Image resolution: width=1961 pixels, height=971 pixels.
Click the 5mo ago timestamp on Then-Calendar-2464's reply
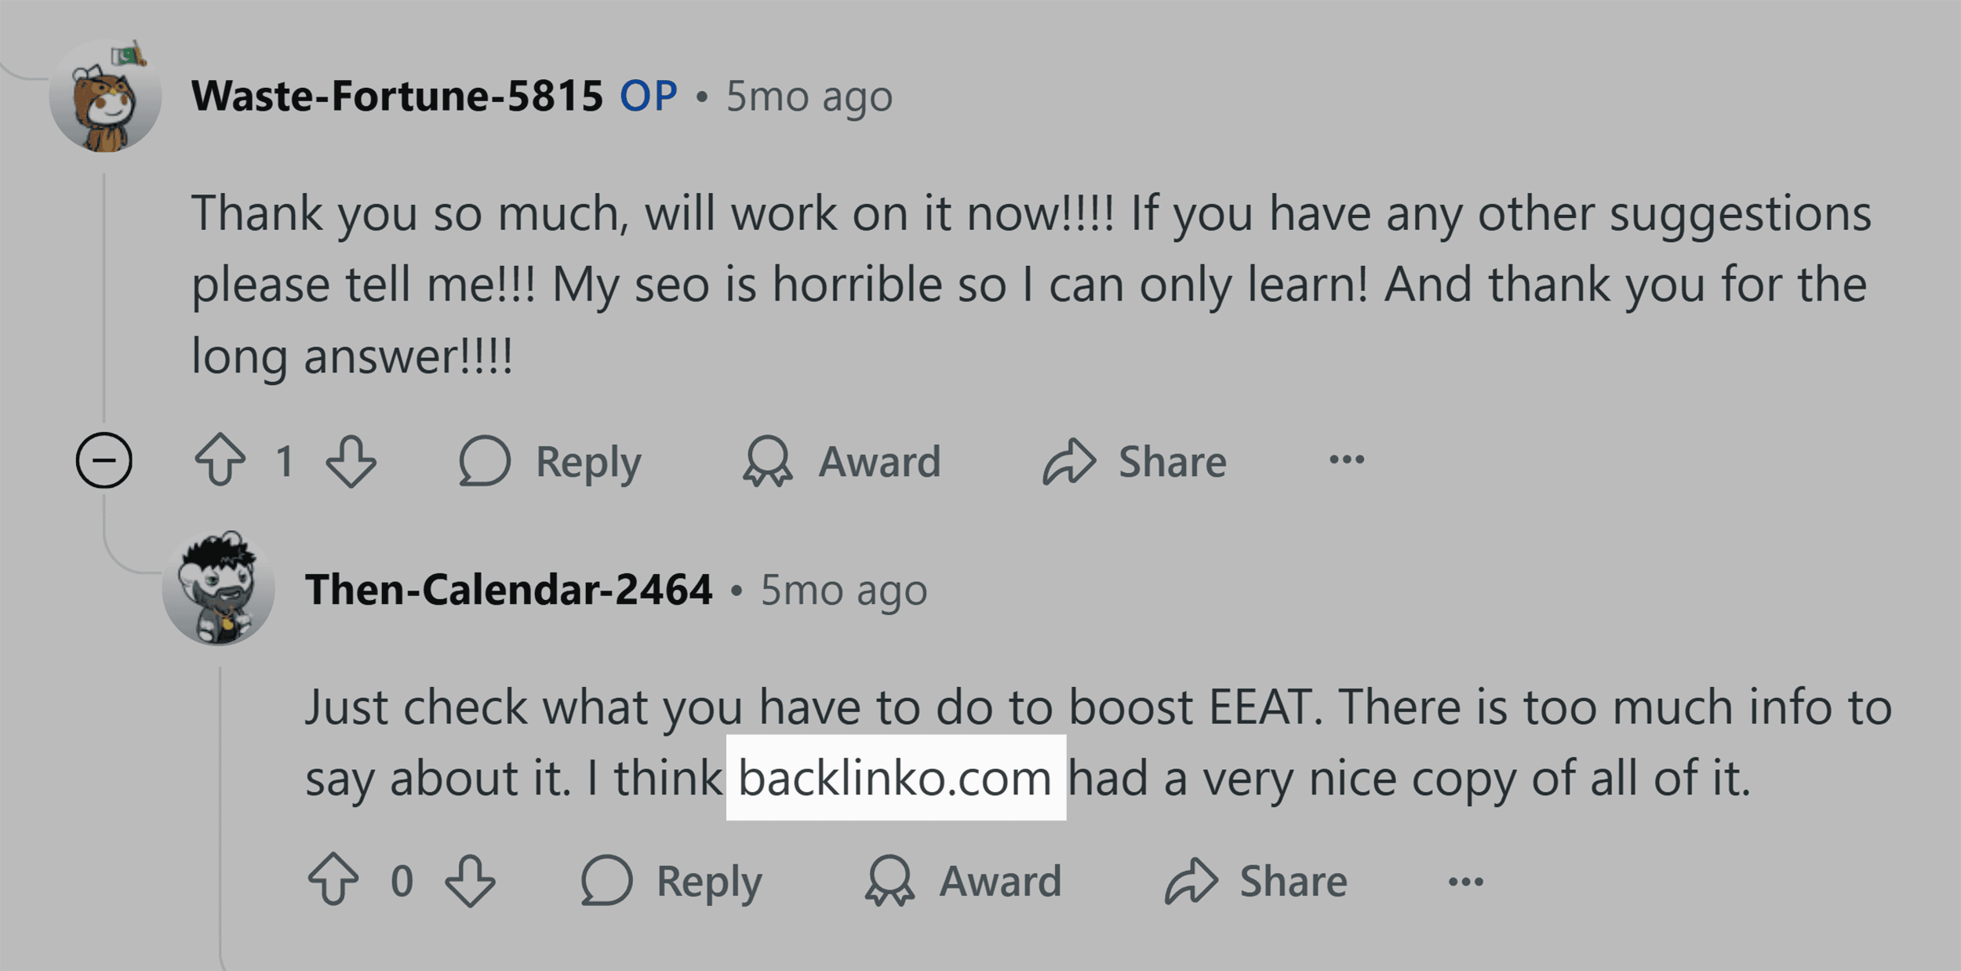pos(843,590)
